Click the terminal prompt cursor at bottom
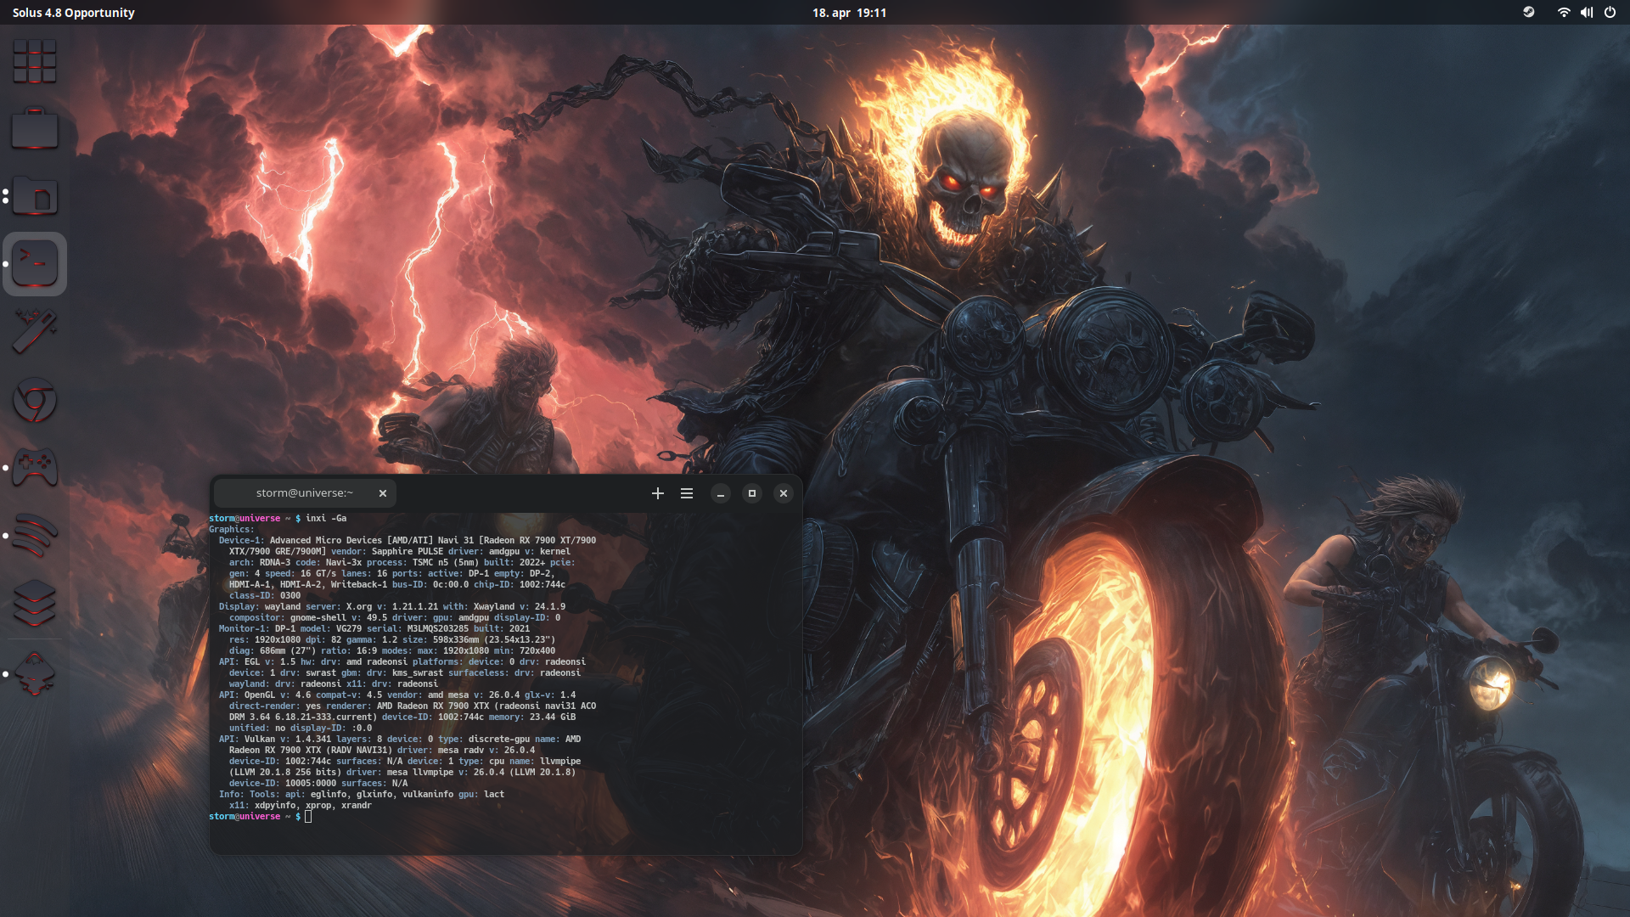This screenshot has height=917, width=1630. [x=308, y=816]
